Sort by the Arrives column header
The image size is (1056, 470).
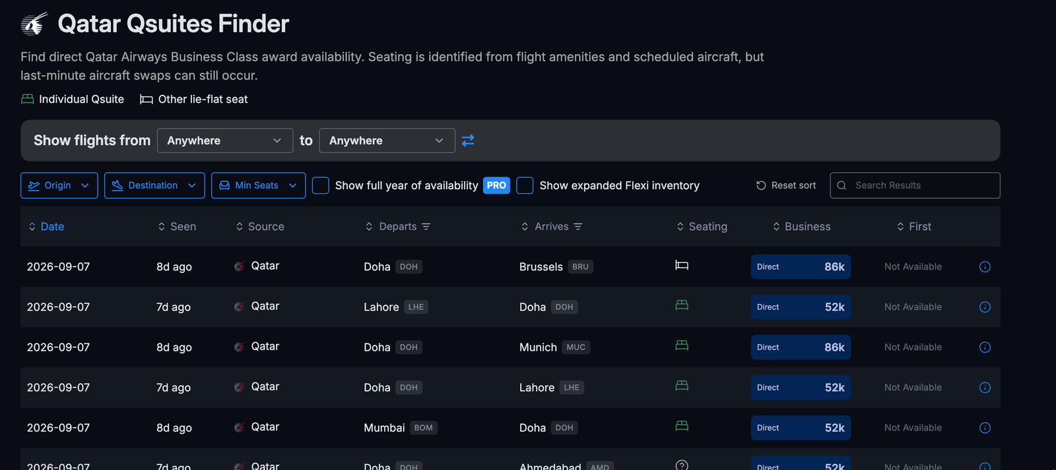pos(545,227)
